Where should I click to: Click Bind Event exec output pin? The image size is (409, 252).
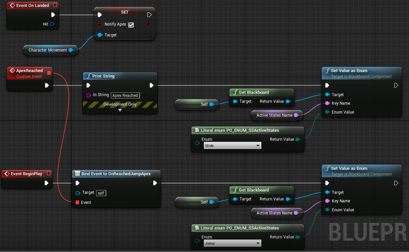pos(155,183)
